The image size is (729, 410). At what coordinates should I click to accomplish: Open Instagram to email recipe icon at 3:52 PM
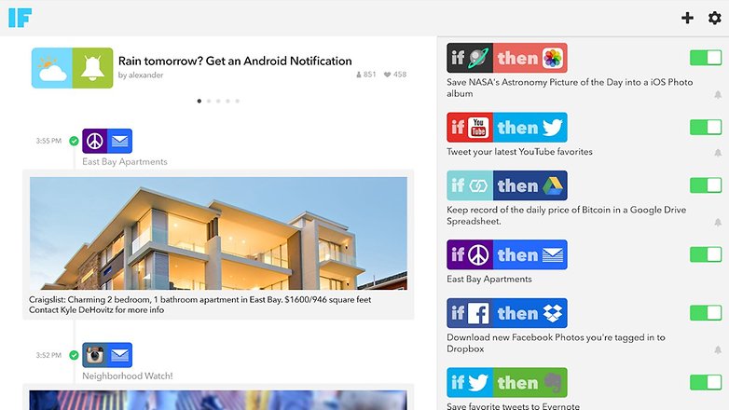pyautogui.click(x=107, y=355)
